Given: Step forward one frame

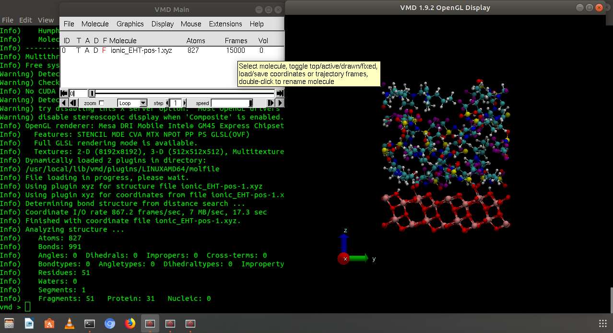Looking at the screenshot, I should (271, 103).
